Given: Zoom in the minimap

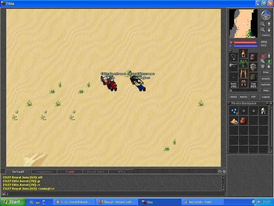Looking at the screenshot, I should click(x=263, y=30).
